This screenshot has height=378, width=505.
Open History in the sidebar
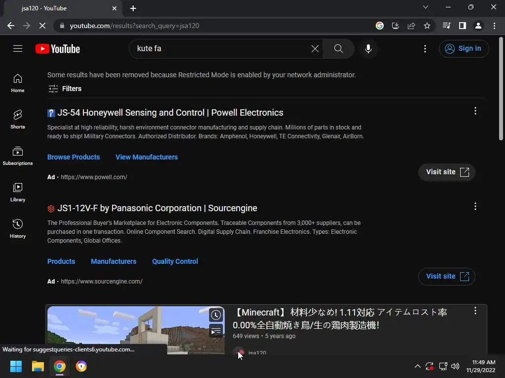click(x=18, y=228)
